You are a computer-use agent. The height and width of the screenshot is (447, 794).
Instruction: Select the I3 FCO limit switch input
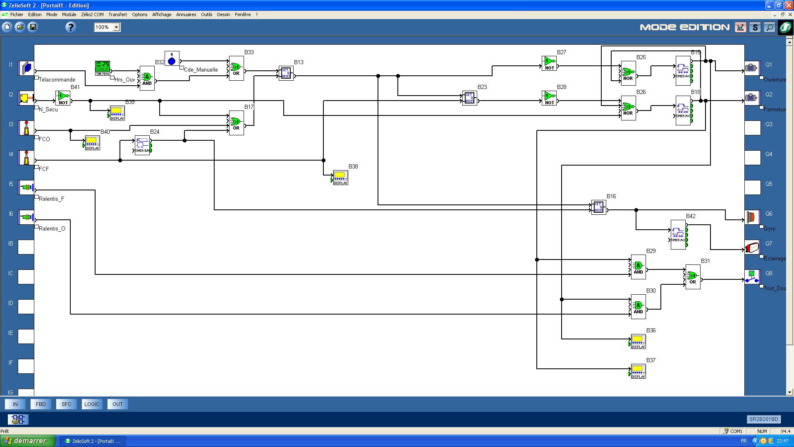[26, 128]
